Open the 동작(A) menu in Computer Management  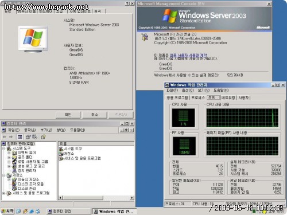click(x=30, y=130)
